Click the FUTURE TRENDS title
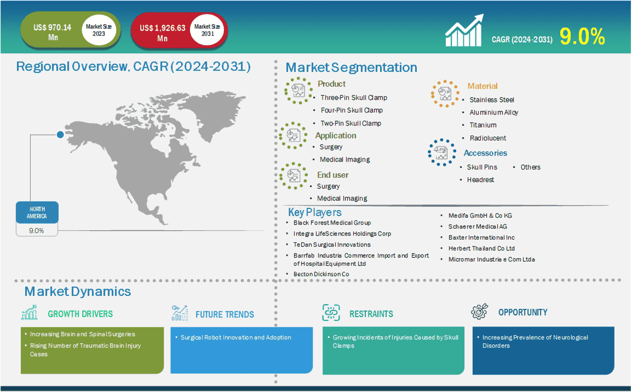 point(225,315)
